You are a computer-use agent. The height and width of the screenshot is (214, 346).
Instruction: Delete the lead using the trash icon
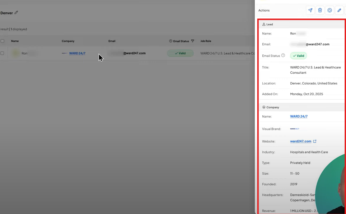pyautogui.click(x=320, y=10)
